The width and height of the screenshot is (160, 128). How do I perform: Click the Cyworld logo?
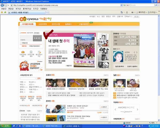tap(29, 19)
